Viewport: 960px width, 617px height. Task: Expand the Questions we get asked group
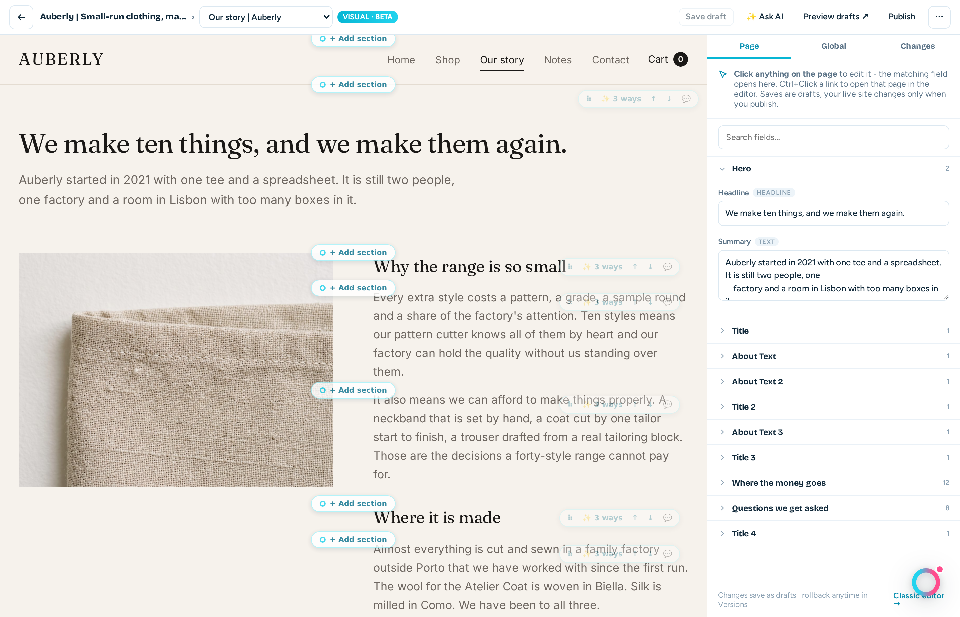tap(833, 508)
